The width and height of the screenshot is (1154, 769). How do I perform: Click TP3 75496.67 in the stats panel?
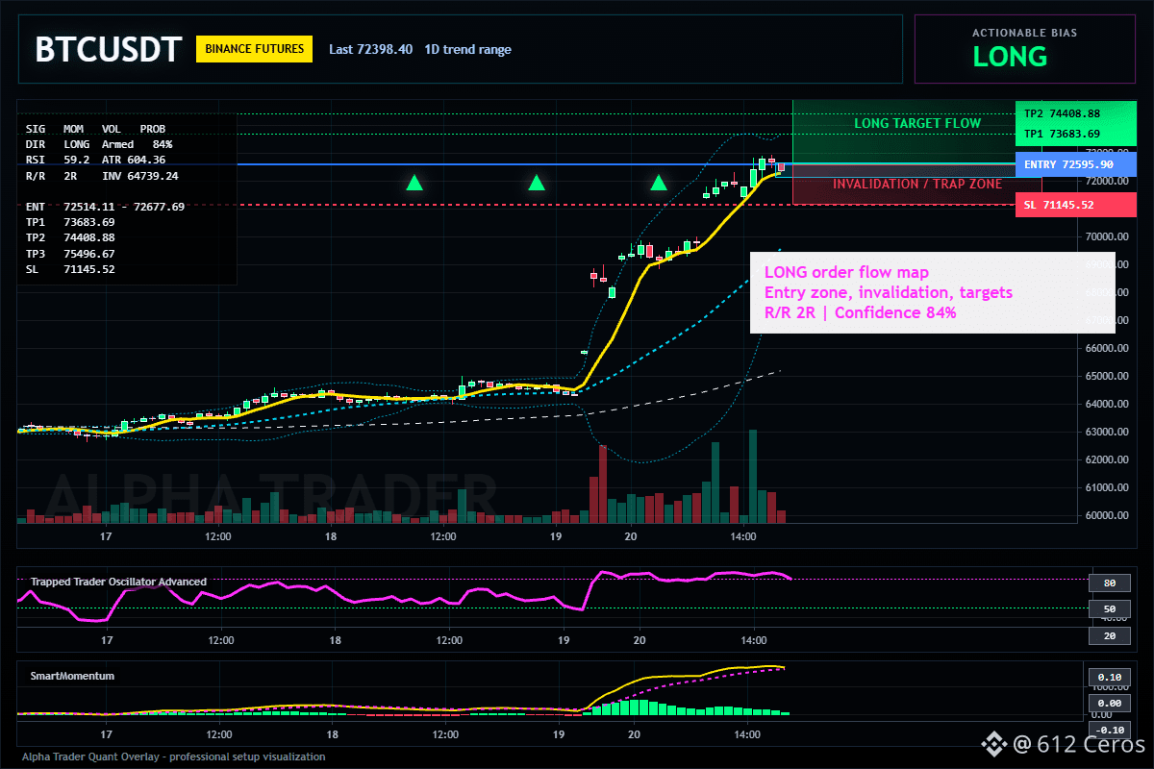click(x=70, y=254)
